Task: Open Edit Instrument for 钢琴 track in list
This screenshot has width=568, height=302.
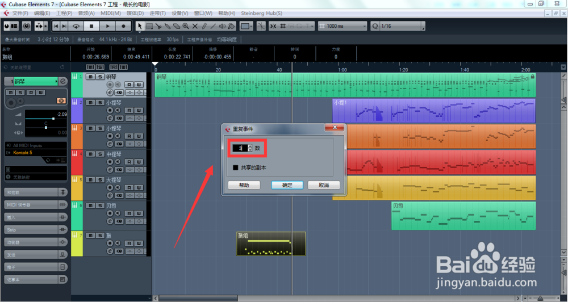Action: (x=110, y=93)
